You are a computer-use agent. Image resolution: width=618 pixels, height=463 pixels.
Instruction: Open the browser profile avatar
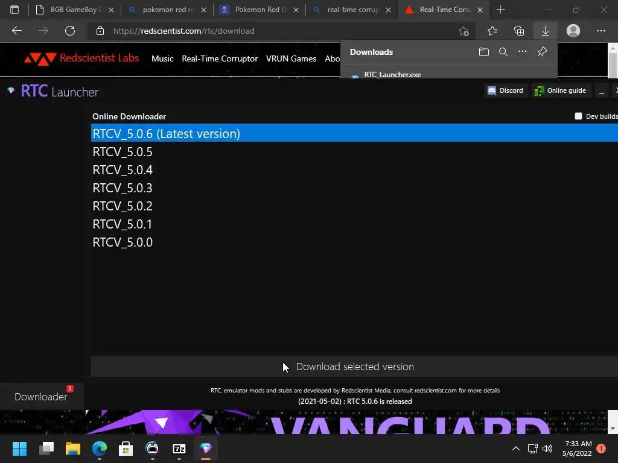573,31
